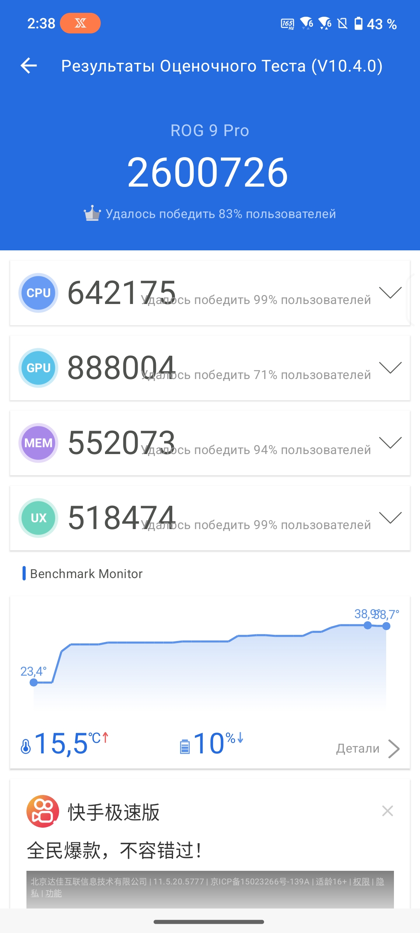
Task: Tap the crown icon beside ranking text
Action: [x=92, y=213]
